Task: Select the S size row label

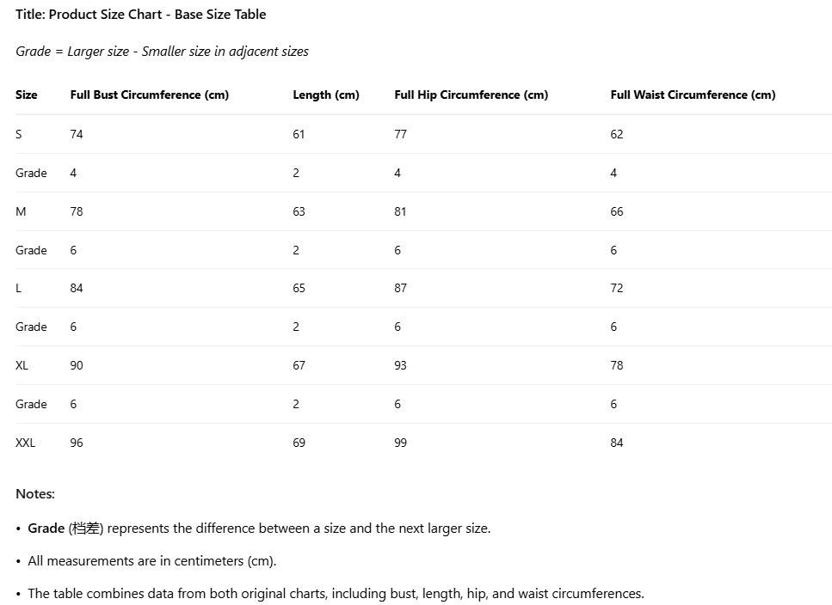Action: [19, 134]
